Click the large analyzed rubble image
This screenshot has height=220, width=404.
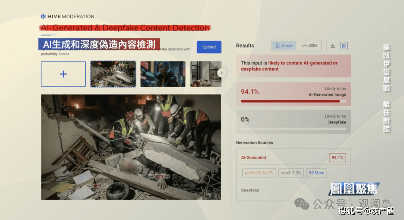click(131, 147)
